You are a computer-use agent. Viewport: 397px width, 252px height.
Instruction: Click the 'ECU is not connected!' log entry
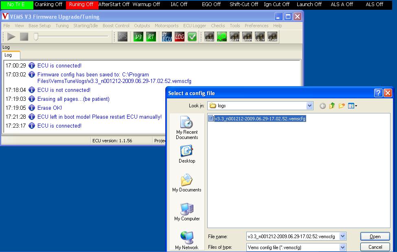click(x=64, y=90)
